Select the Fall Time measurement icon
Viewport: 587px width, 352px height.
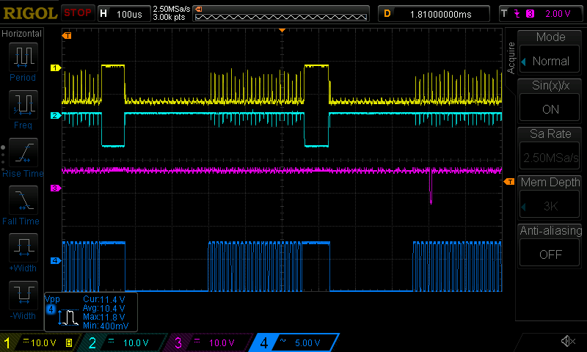tap(23, 200)
